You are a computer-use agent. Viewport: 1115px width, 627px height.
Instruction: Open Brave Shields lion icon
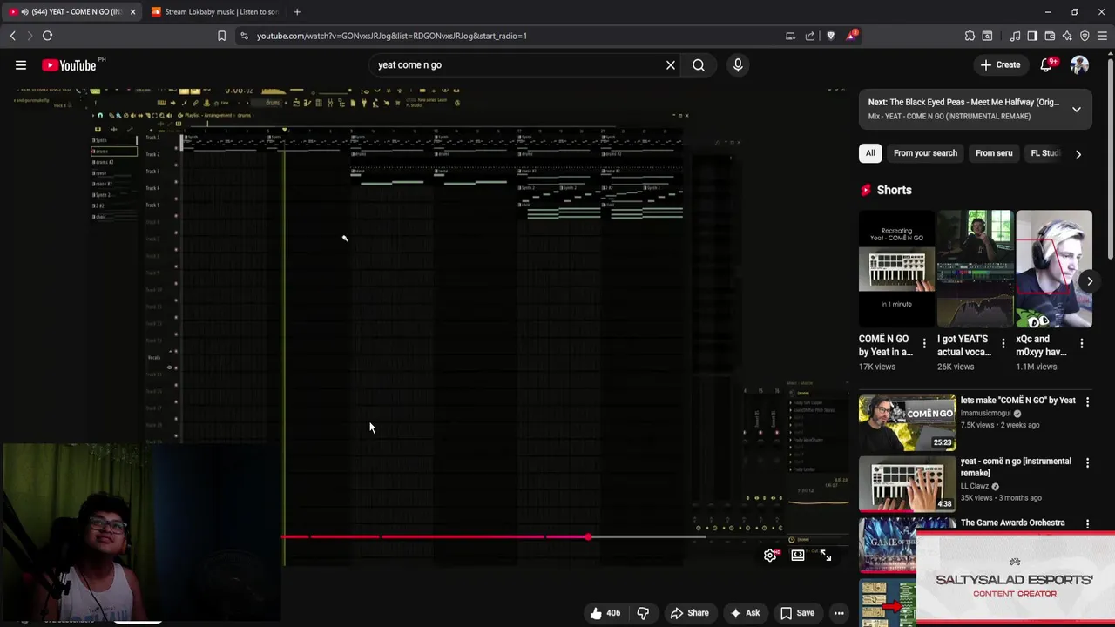[830, 36]
